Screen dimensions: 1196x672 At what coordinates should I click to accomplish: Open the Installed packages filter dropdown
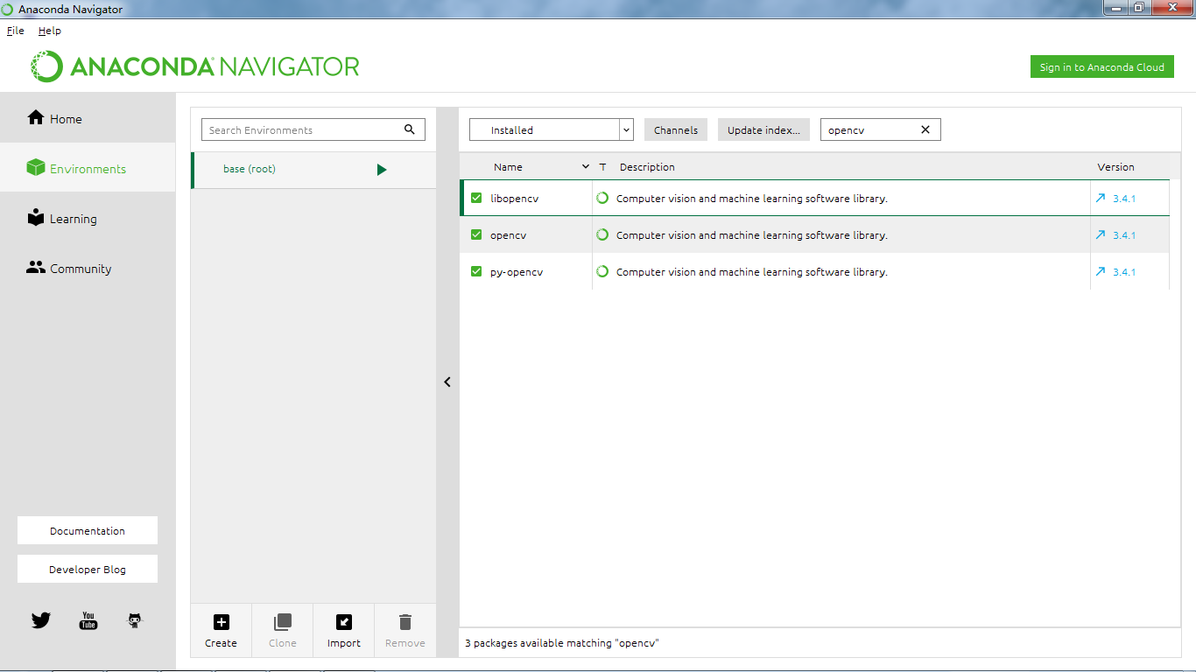pos(625,129)
